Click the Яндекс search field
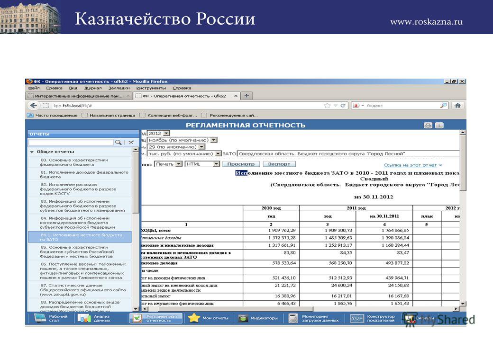This screenshot has width=493, height=341. [x=402, y=106]
